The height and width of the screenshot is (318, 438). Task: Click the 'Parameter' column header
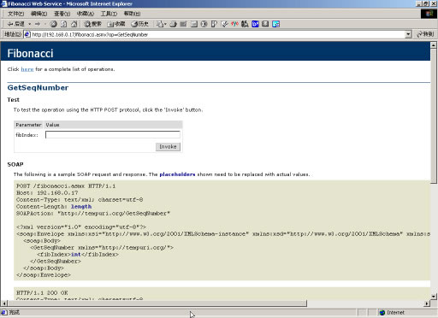pyautogui.click(x=28, y=125)
